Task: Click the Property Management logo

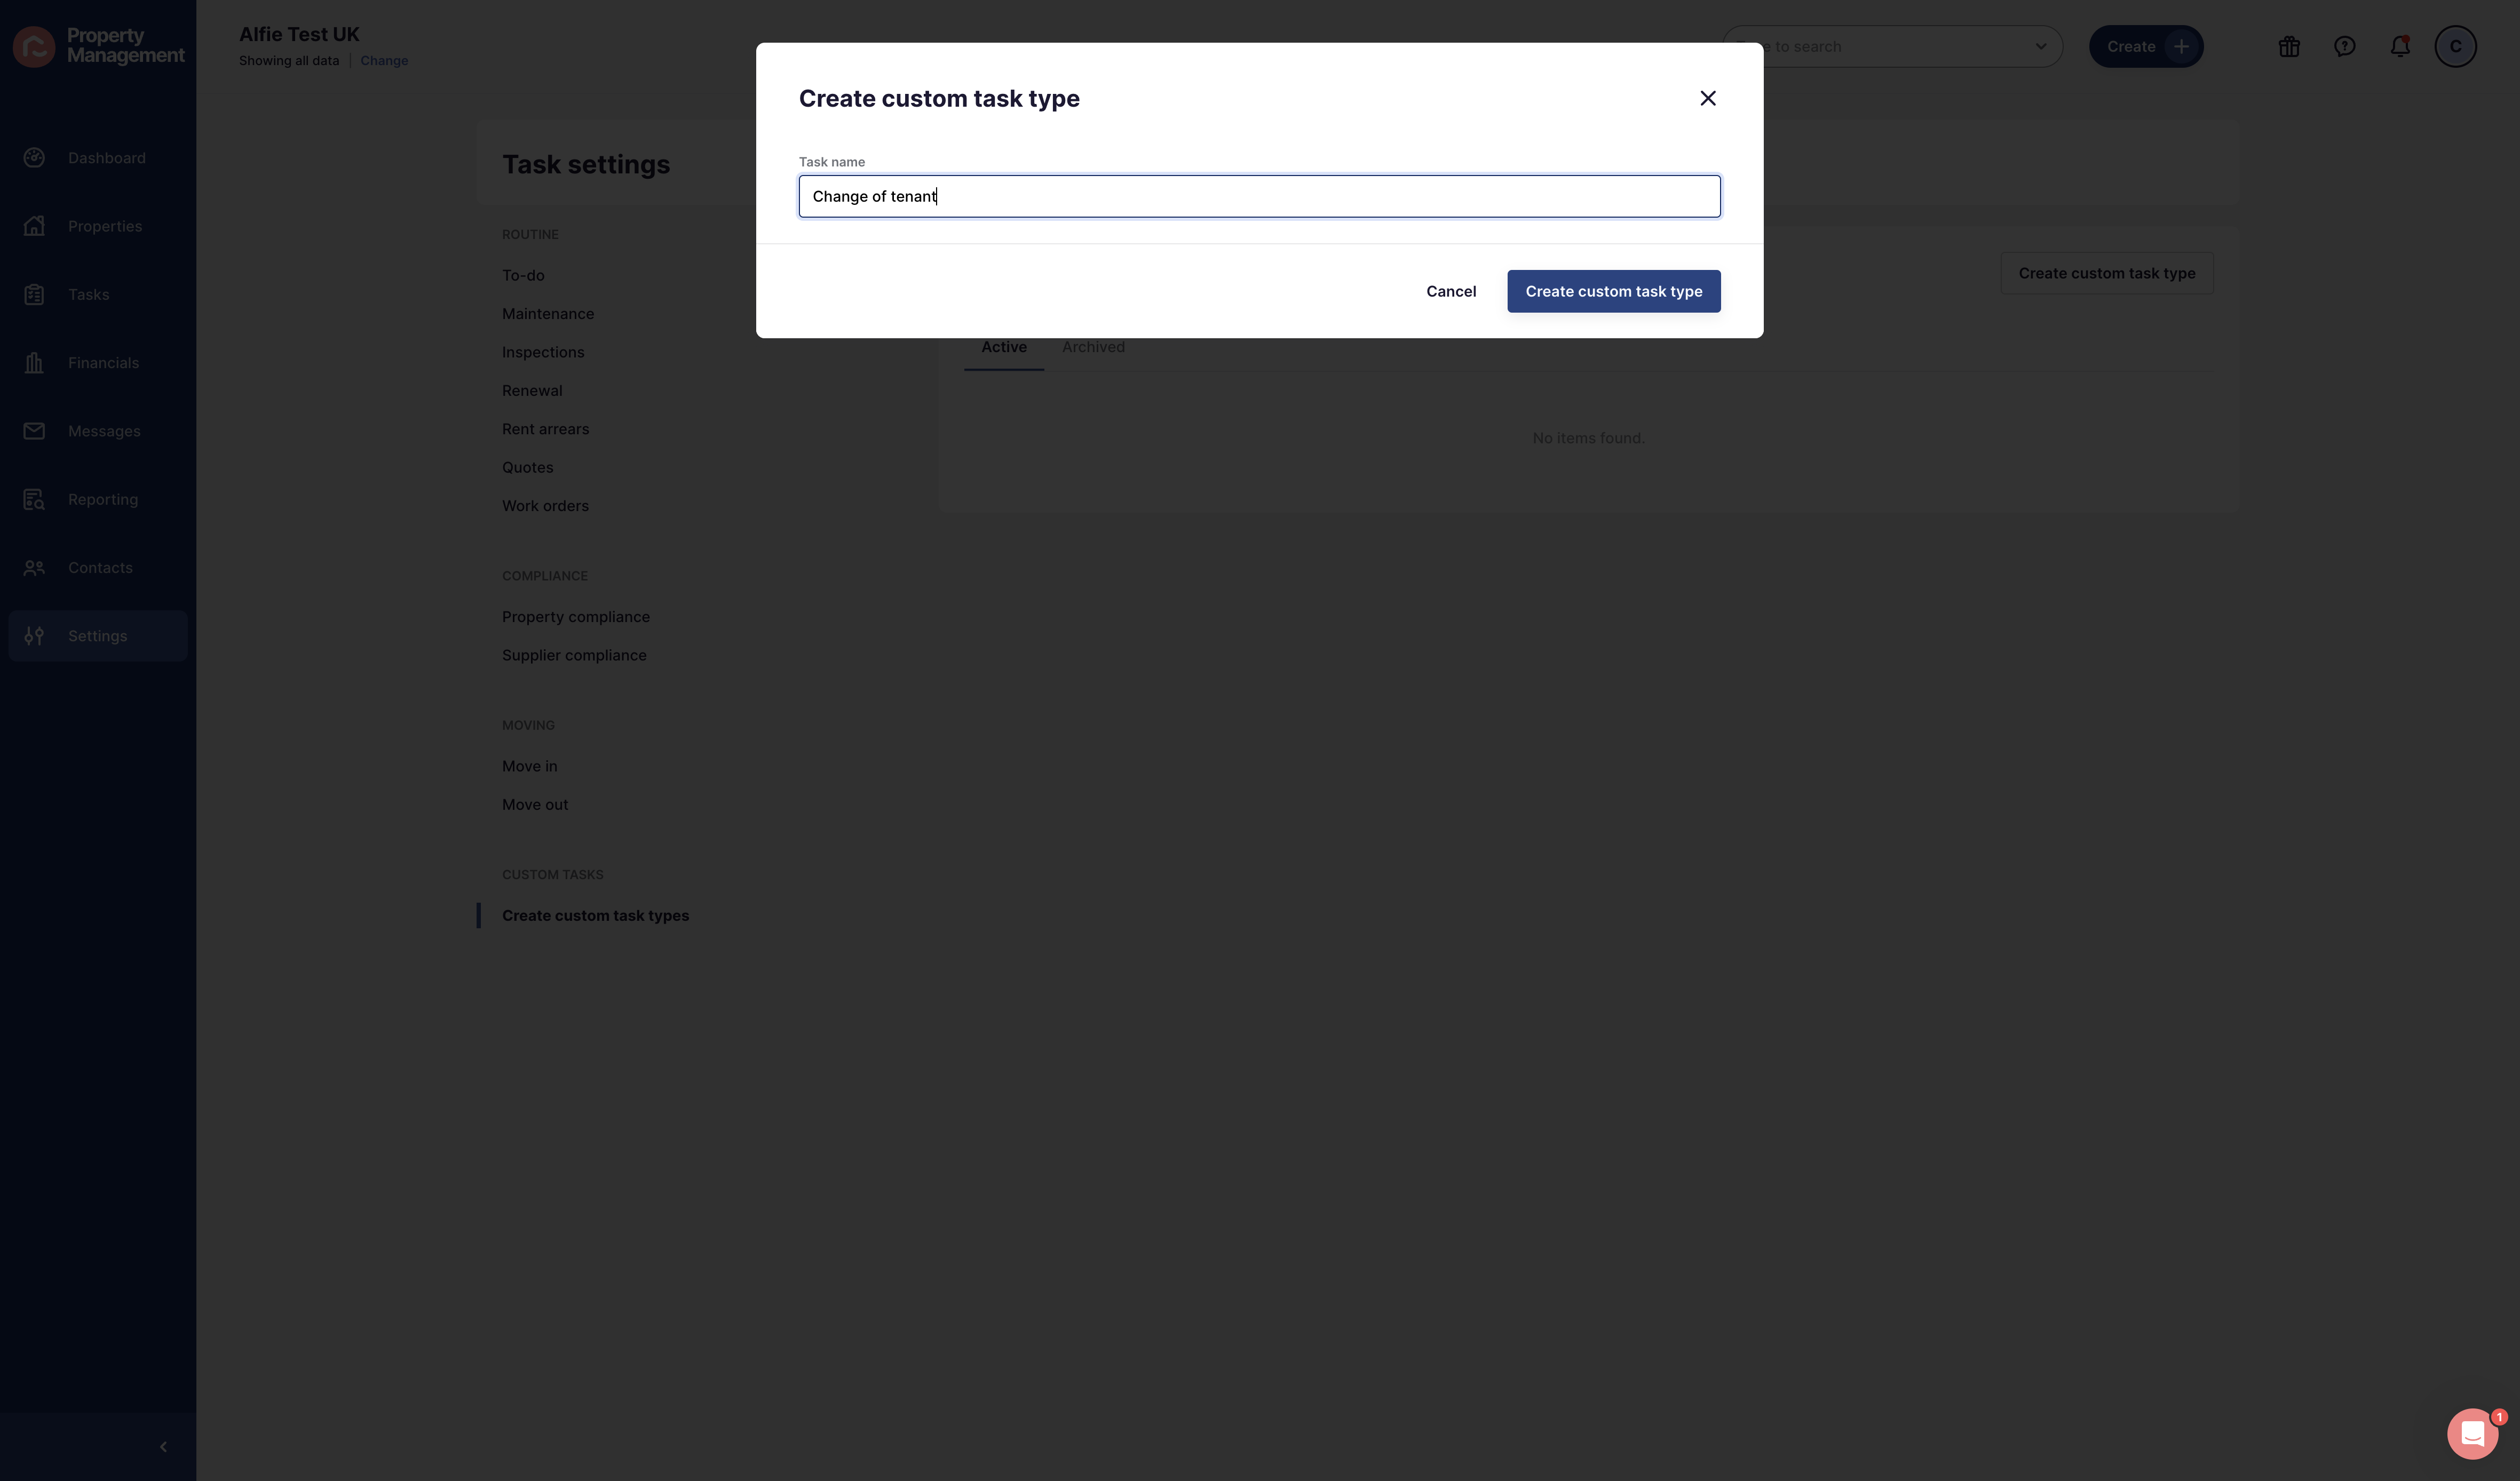Action: click(x=99, y=46)
